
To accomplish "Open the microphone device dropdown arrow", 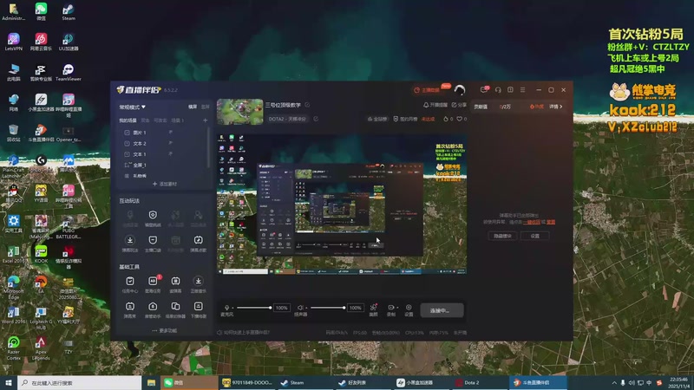I will [232, 308].
